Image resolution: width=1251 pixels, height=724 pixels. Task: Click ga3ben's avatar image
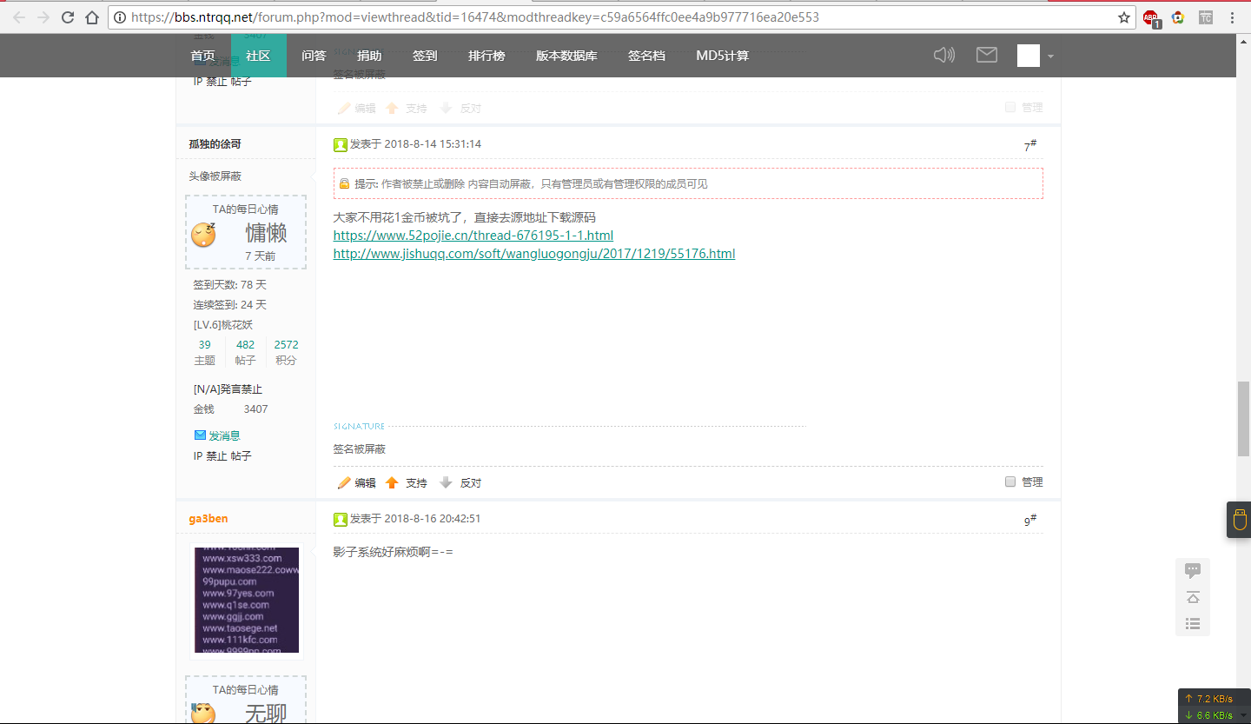[247, 600]
